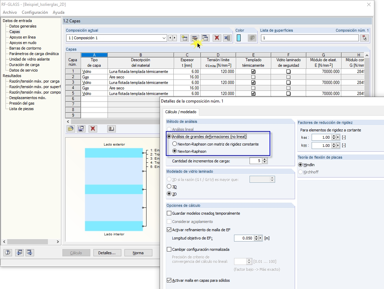
Task: Enable Guardar modelos creados temporalmente
Action: [x=169, y=213]
